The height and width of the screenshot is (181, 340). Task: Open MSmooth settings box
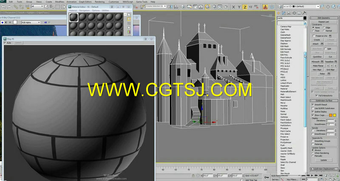(322, 61)
